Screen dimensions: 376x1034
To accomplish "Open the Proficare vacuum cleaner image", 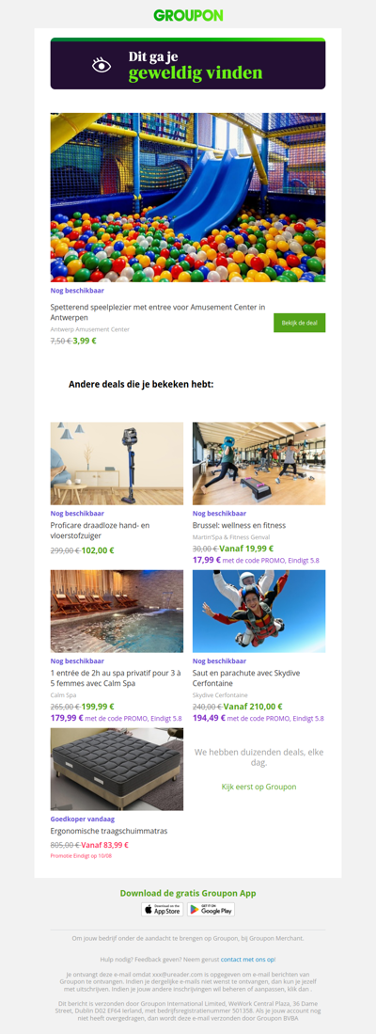I will (x=117, y=464).
